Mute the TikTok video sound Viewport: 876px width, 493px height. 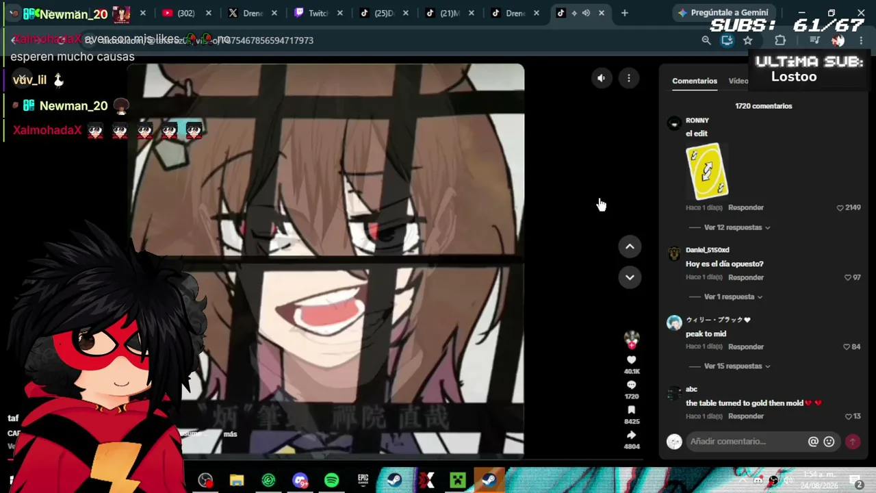pyautogui.click(x=601, y=78)
